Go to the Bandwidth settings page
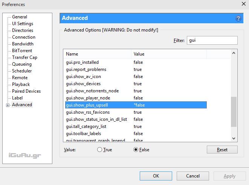249x185 pixels. coord(23,44)
